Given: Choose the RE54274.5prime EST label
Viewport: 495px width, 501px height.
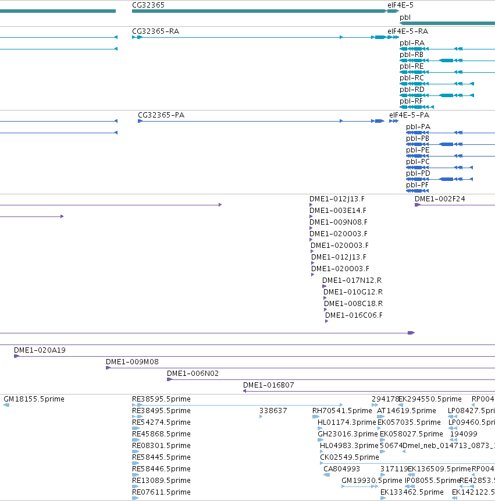Looking at the screenshot, I should click(x=161, y=422).
